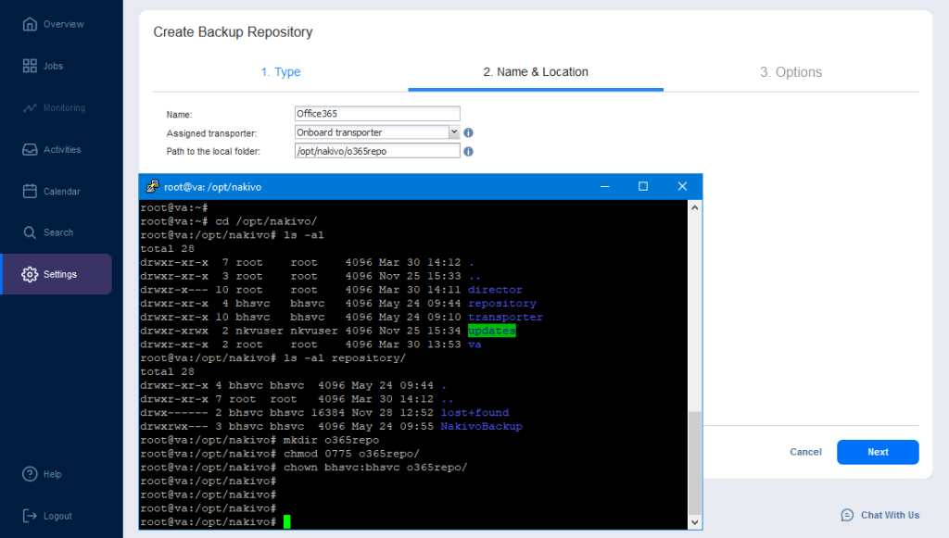Click the Name input field with Office365
The image size is (949, 538).
click(376, 114)
